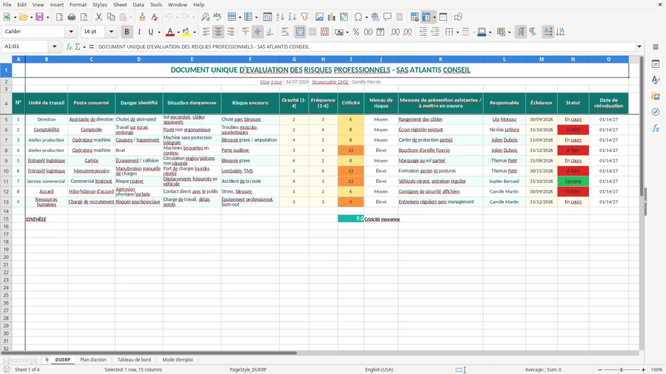Screen dimensions: 666x374
Task: Expand the Underline style dropdown arrow
Action: (159, 32)
